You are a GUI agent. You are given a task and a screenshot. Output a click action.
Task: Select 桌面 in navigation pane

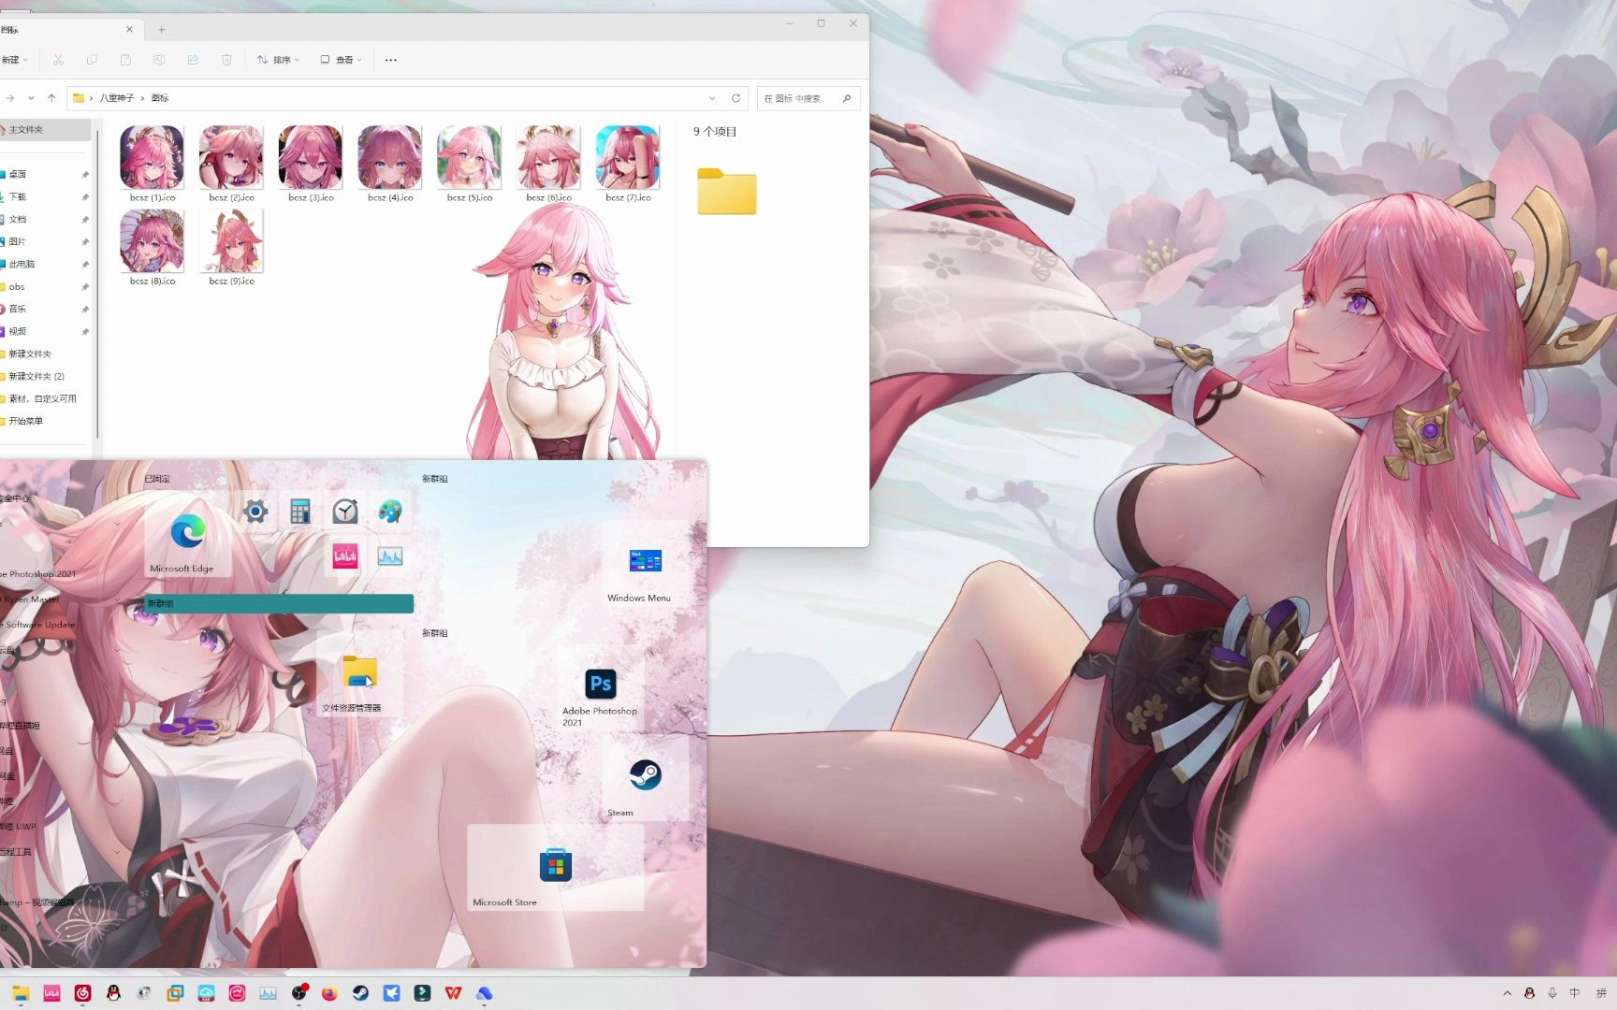point(45,175)
